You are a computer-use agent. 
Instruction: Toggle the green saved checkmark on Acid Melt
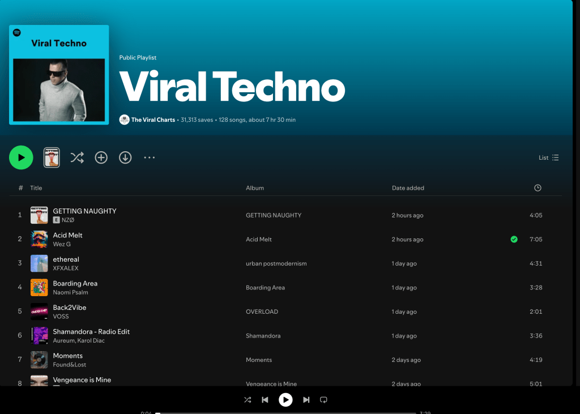click(x=514, y=240)
